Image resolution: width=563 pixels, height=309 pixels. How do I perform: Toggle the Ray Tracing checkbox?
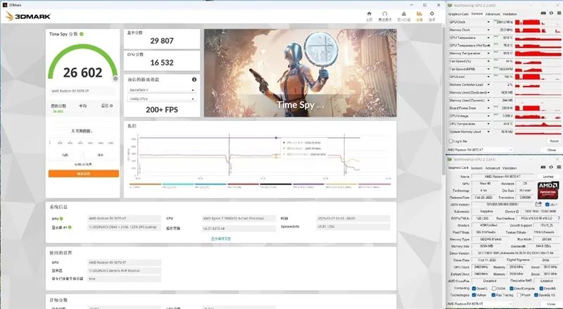pyautogui.click(x=494, y=295)
